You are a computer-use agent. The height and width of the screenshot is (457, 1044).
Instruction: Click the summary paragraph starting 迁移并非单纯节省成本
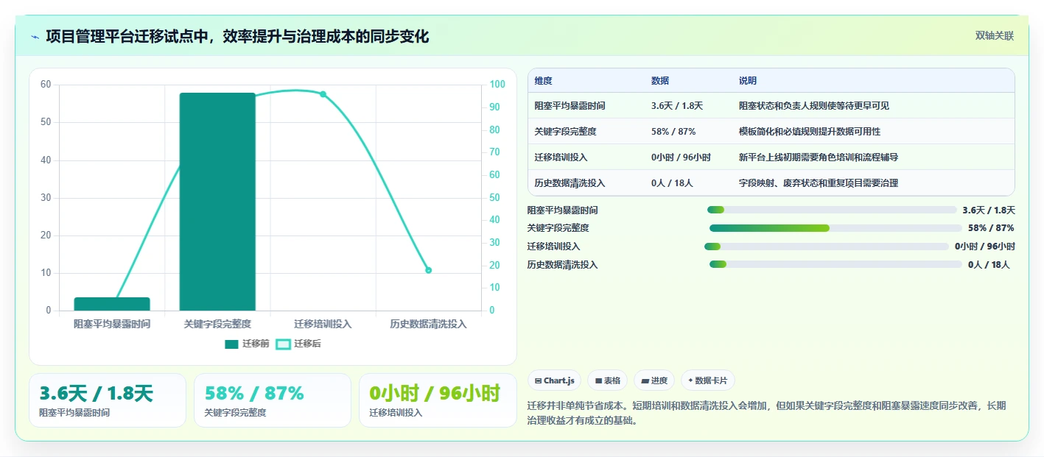[x=767, y=414]
